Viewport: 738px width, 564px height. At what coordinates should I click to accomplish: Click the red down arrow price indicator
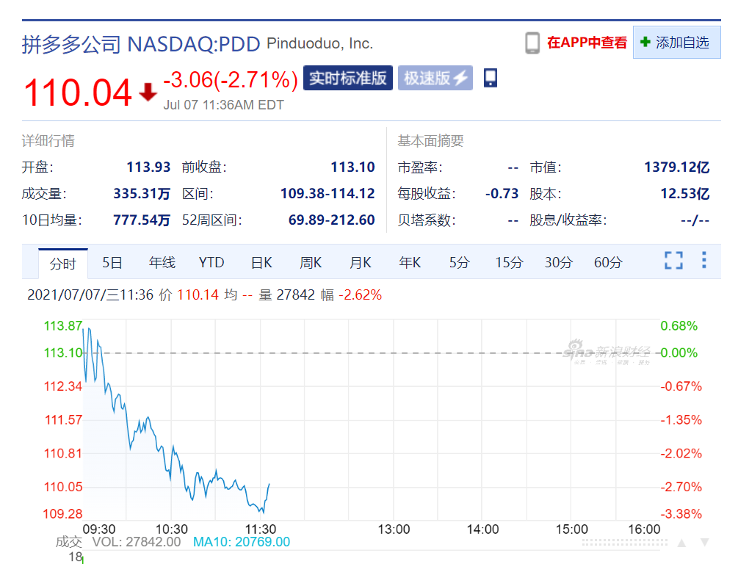(148, 93)
